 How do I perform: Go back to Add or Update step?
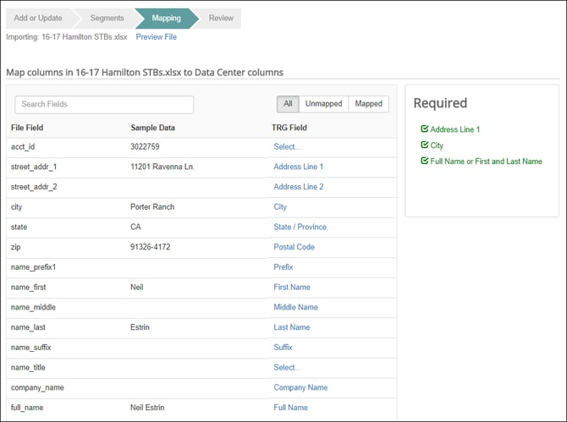point(38,18)
